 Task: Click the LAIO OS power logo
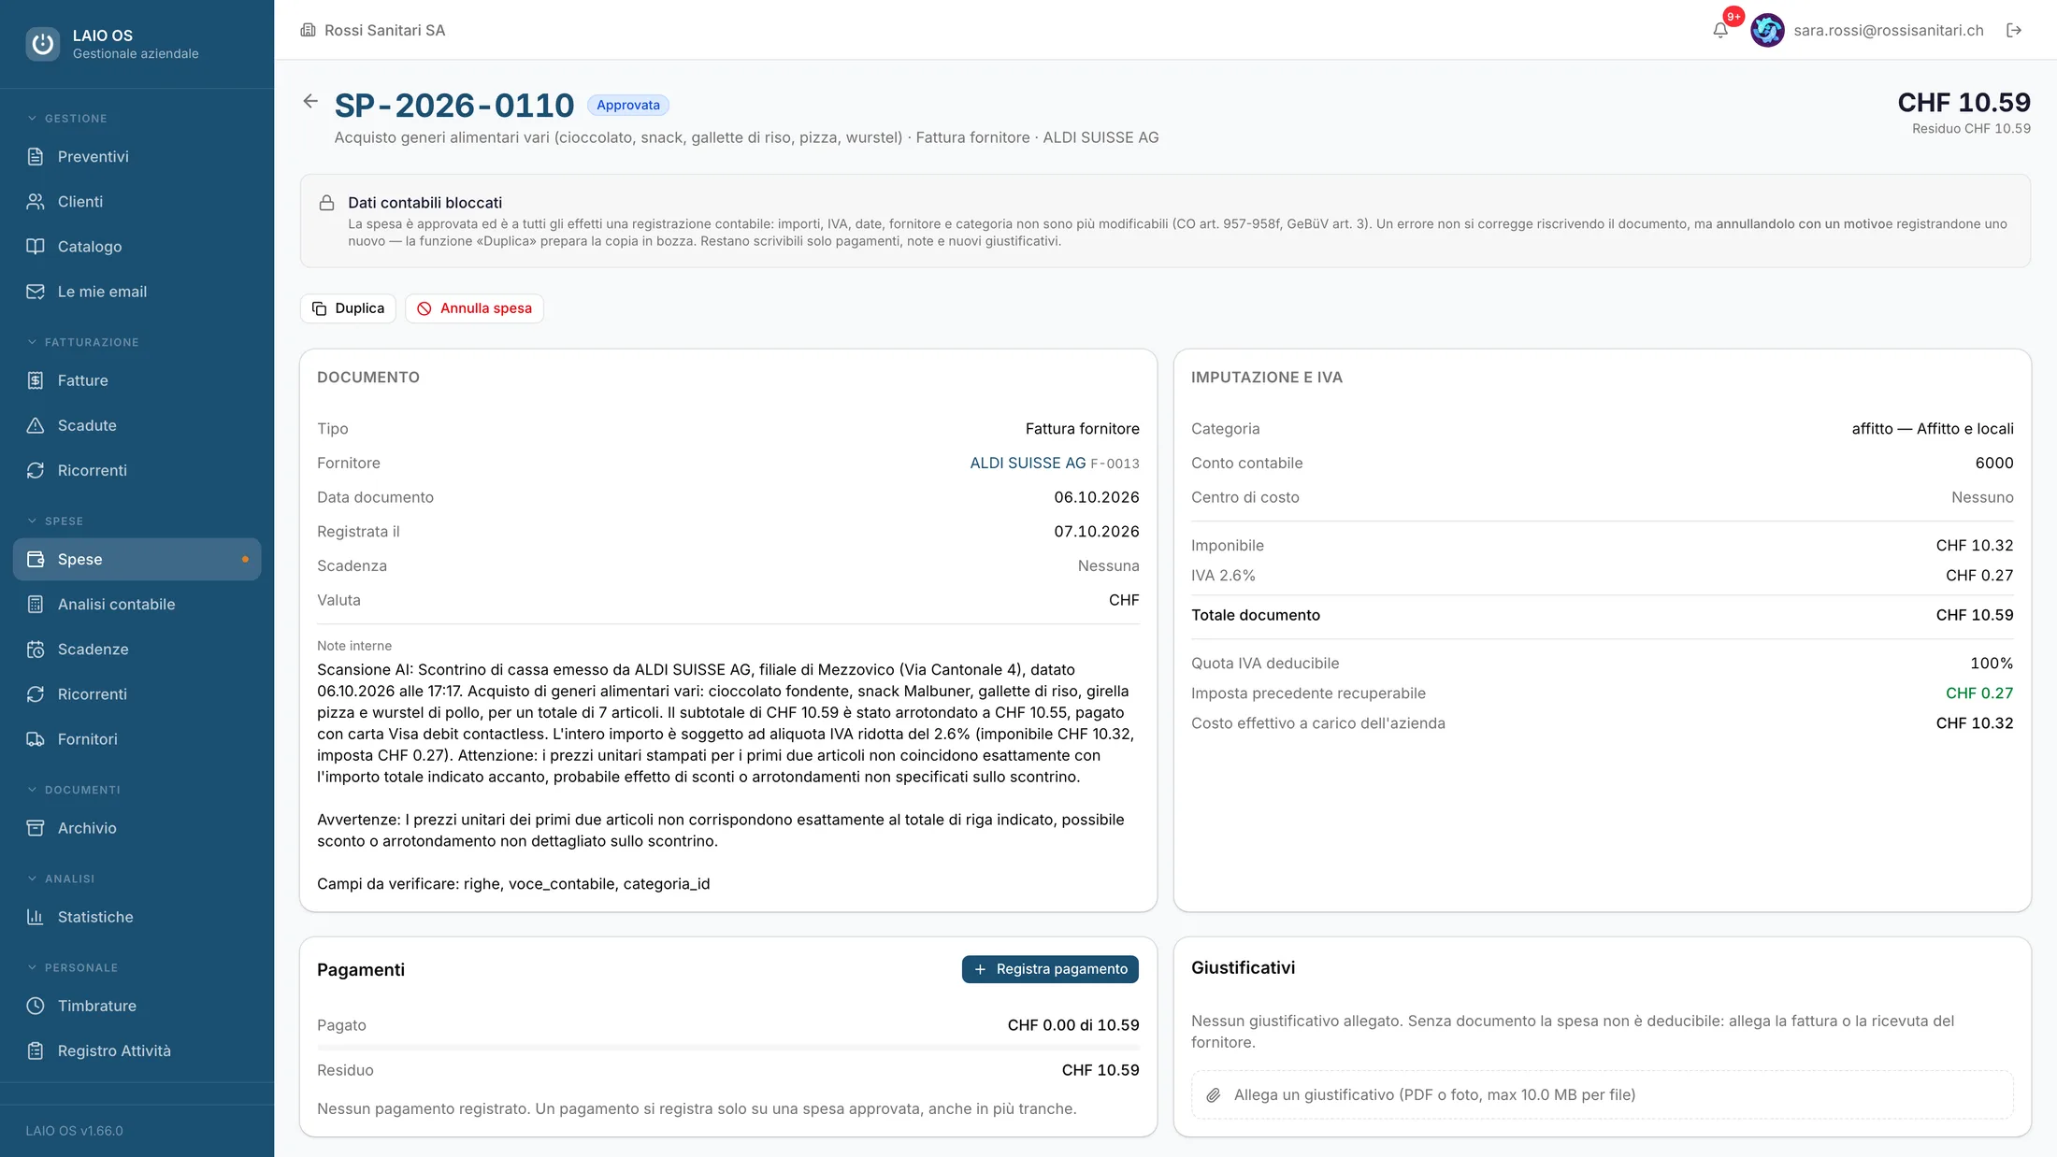[x=42, y=43]
